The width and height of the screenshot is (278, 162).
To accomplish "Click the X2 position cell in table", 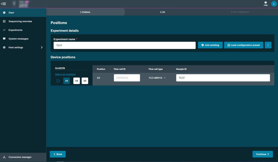I will click(x=98, y=78).
